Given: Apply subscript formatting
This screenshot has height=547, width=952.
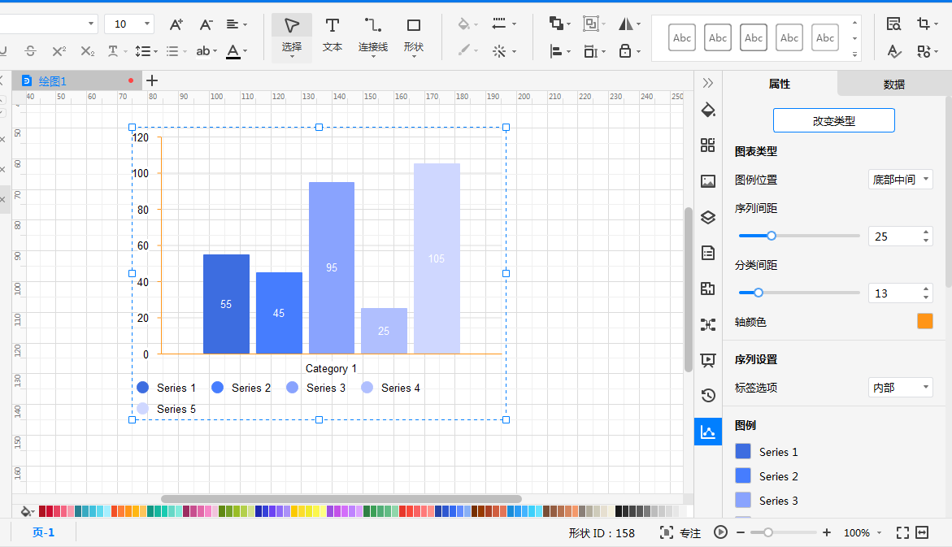Looking at the screenshot, I should click(88, 51).
